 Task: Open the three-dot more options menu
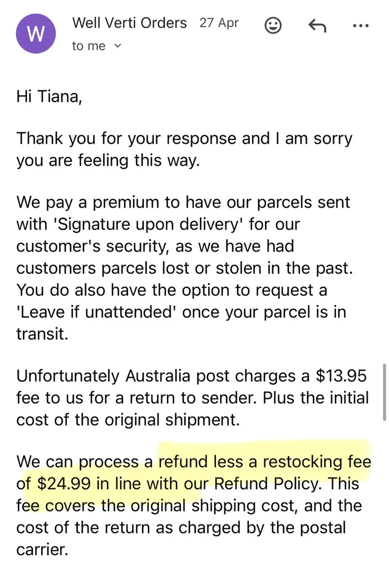coord(361,26)
